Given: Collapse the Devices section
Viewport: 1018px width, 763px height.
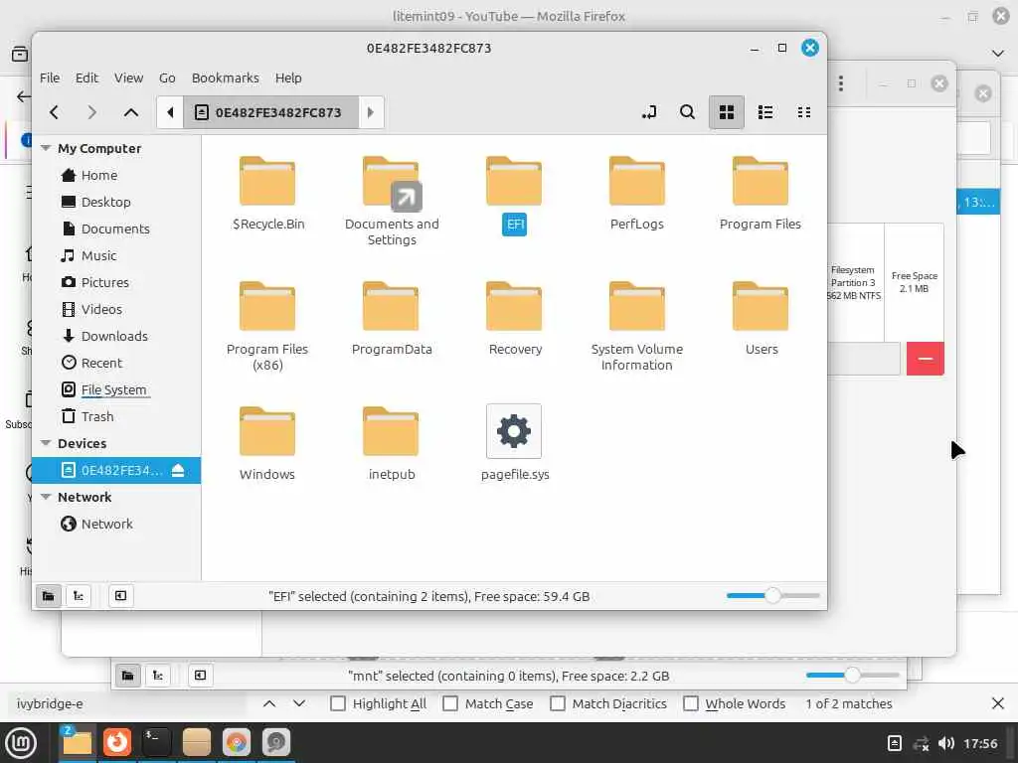Looking at the screenshot, I should coord(46,443).
